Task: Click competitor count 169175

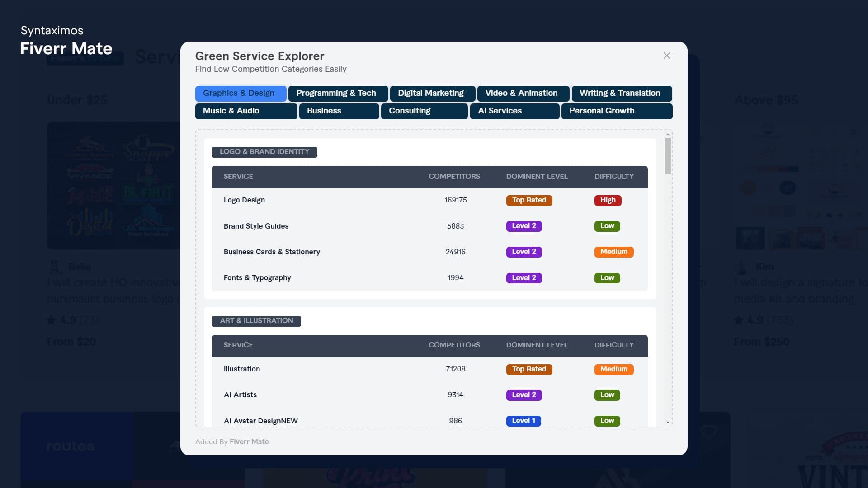Action: (x=455, y=200)
